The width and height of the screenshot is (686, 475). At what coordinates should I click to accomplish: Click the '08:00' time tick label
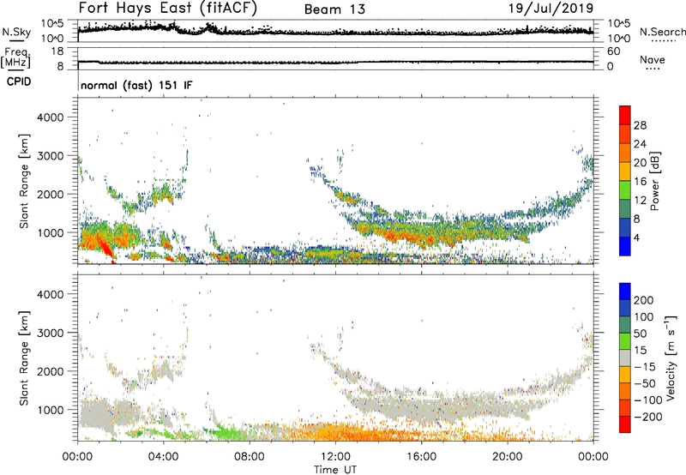click(250, 457)
